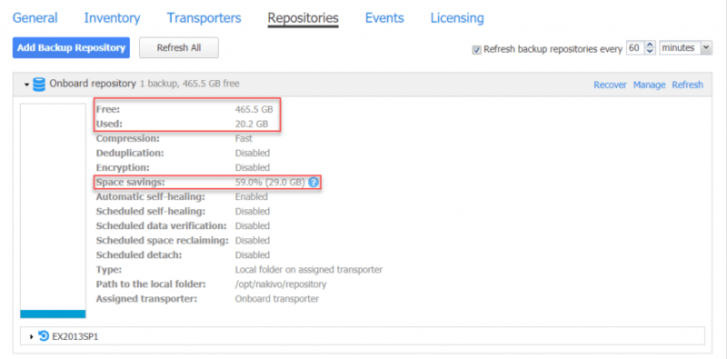Open the Inventory tab
Image resolution: width=727 pixels, height=359 pixels.
(x=112, y=18)
